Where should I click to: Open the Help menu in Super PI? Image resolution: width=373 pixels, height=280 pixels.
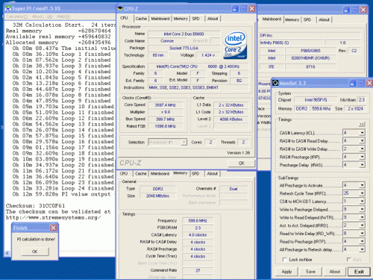(x=63, y=16)
